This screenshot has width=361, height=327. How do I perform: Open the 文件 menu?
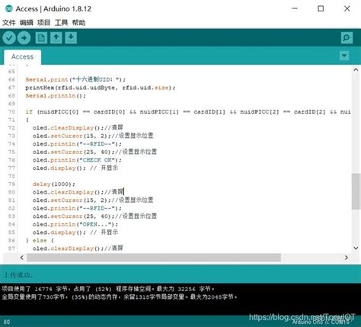(x=9, y=23)
